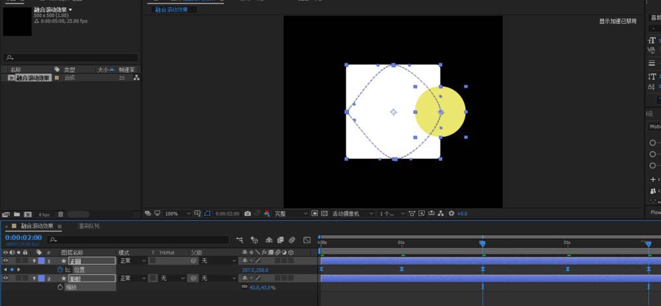Image resolution: width=661 pixels, height=306 pixels.
Task: Toggle the region of interest icon
Action: 207,214
